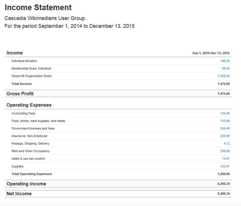Screen dimensions: 241x206
Task: Open Food, drinks, meals amount 153.66
Action: pos(225,121)
